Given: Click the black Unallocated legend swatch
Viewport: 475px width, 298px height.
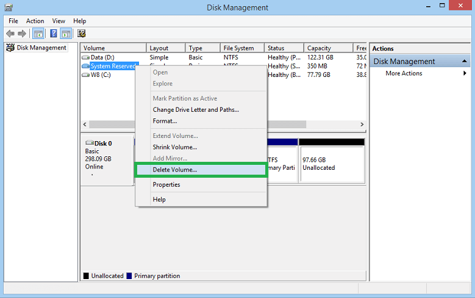Looking at the screenshot, I should (86, 276).
